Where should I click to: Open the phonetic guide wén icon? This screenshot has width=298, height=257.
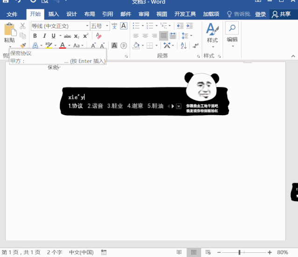114,26
